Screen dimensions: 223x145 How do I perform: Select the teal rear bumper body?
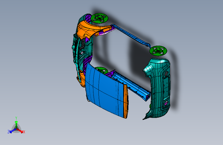pos(158,88)
